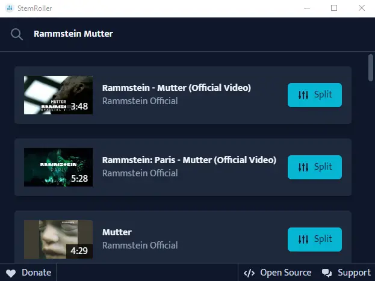The height and width of the screenshot is (281, 375).
Task: Click the heart icon next to Donate
Action: tap(11, 273)
